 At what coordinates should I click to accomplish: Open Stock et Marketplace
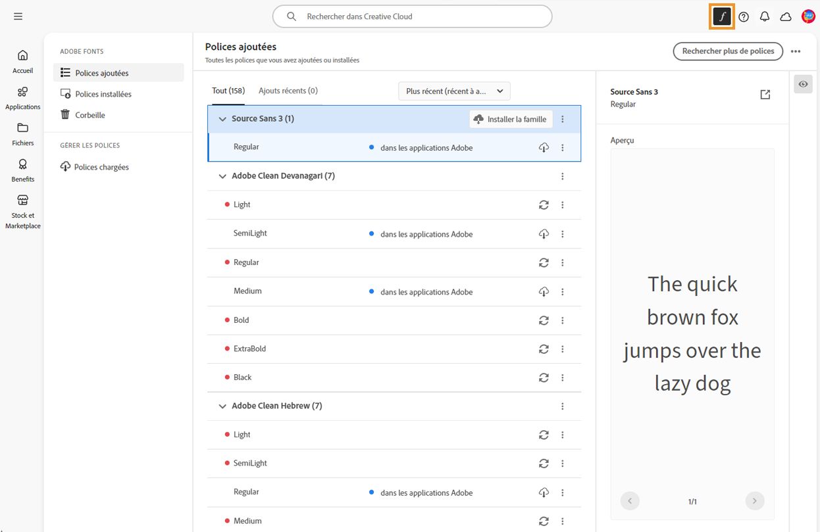(22, 211)
